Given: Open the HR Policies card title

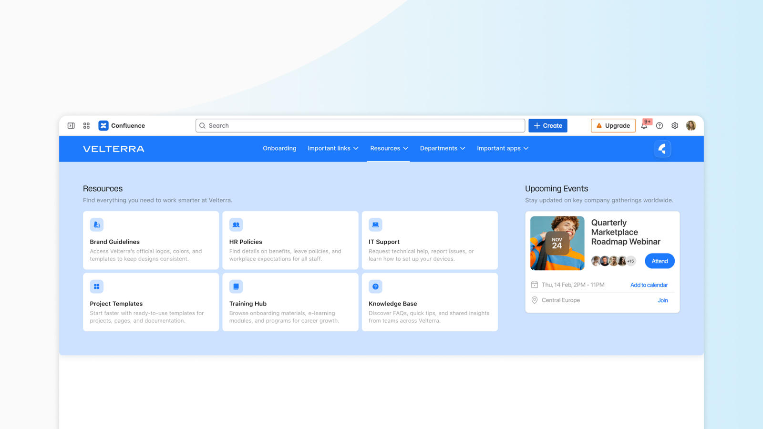Looking at the screenshot, I should (x=246, y=242).
